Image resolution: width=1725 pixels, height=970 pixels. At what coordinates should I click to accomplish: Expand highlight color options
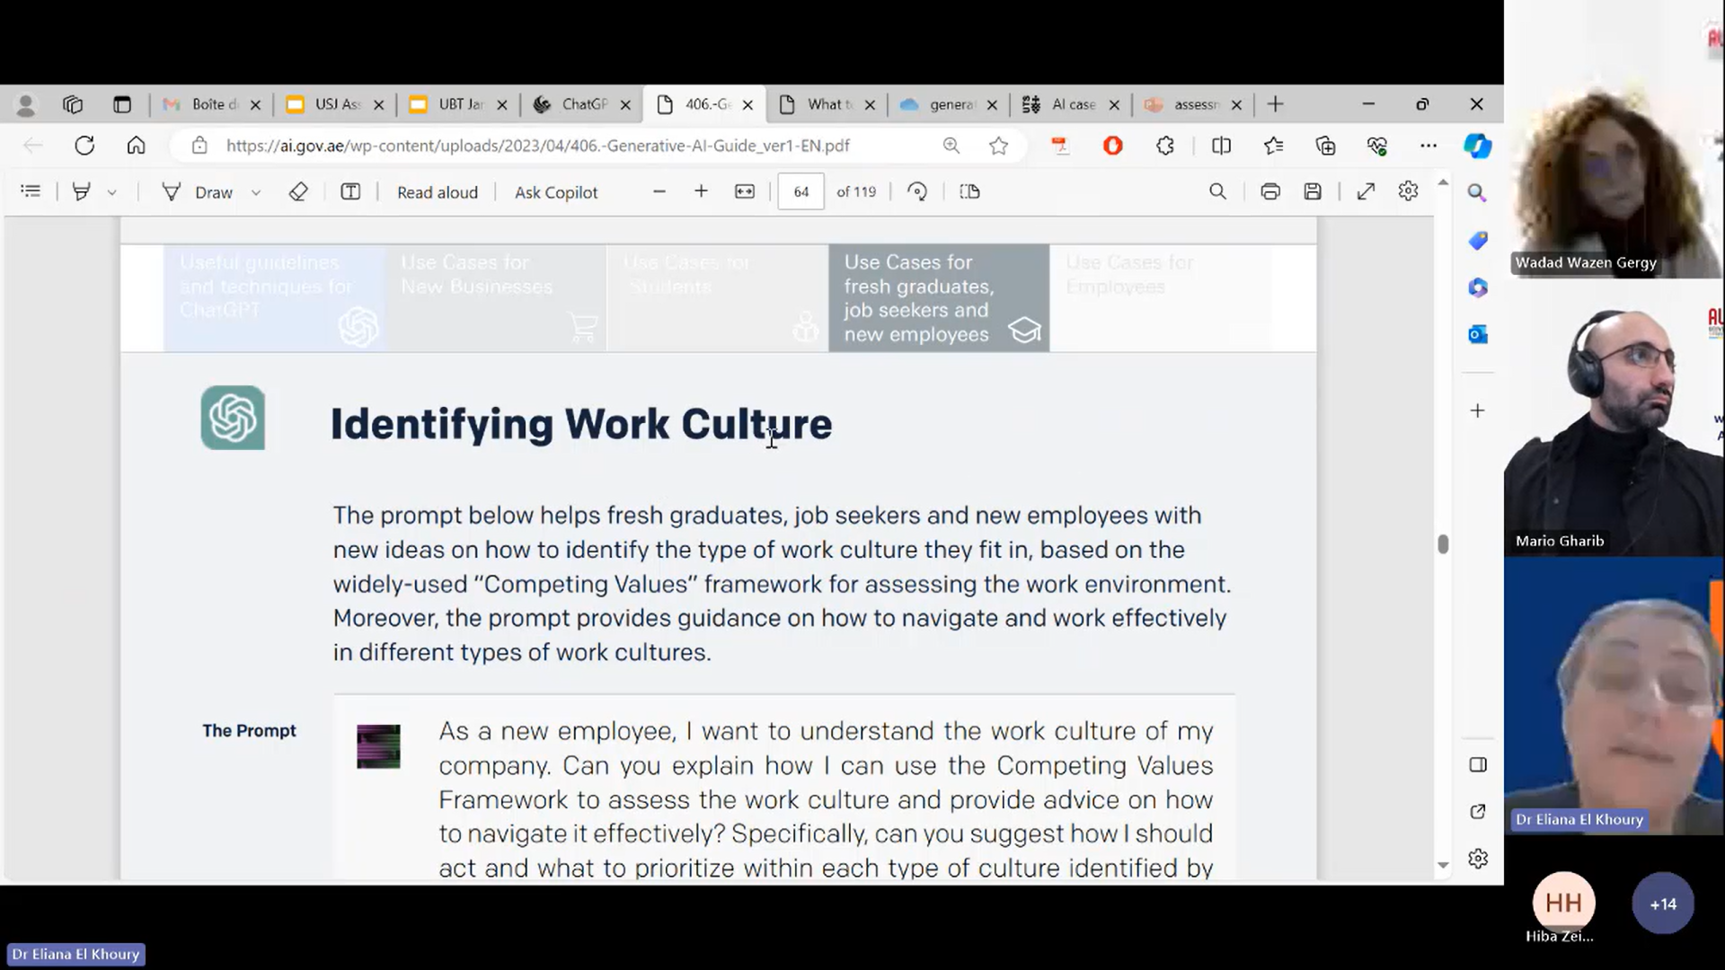point(112,192)
